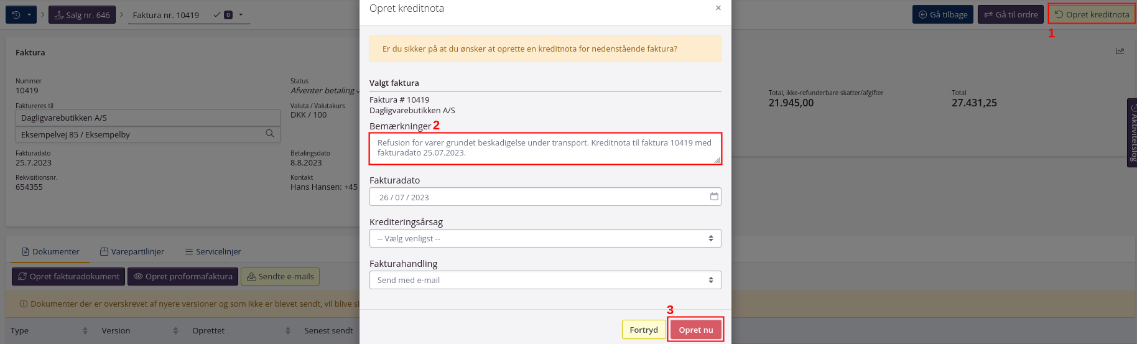This screenshot has height=344, width=1137.
Task: Close the Opret kreditnota dialog with X
Action: (718, 8)
